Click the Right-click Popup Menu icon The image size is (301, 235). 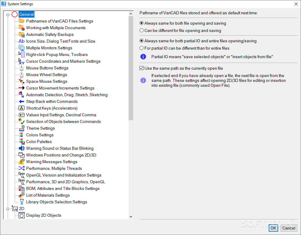coord(22,54)
